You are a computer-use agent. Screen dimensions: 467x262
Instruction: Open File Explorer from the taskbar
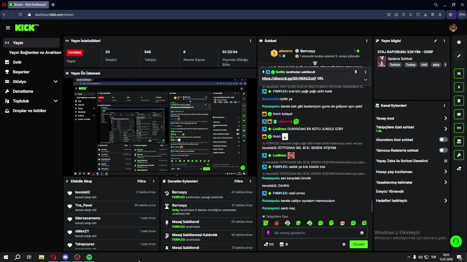pos(41,257)
